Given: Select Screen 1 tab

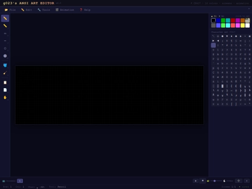Looking at the screenshot, I should 20,181.
